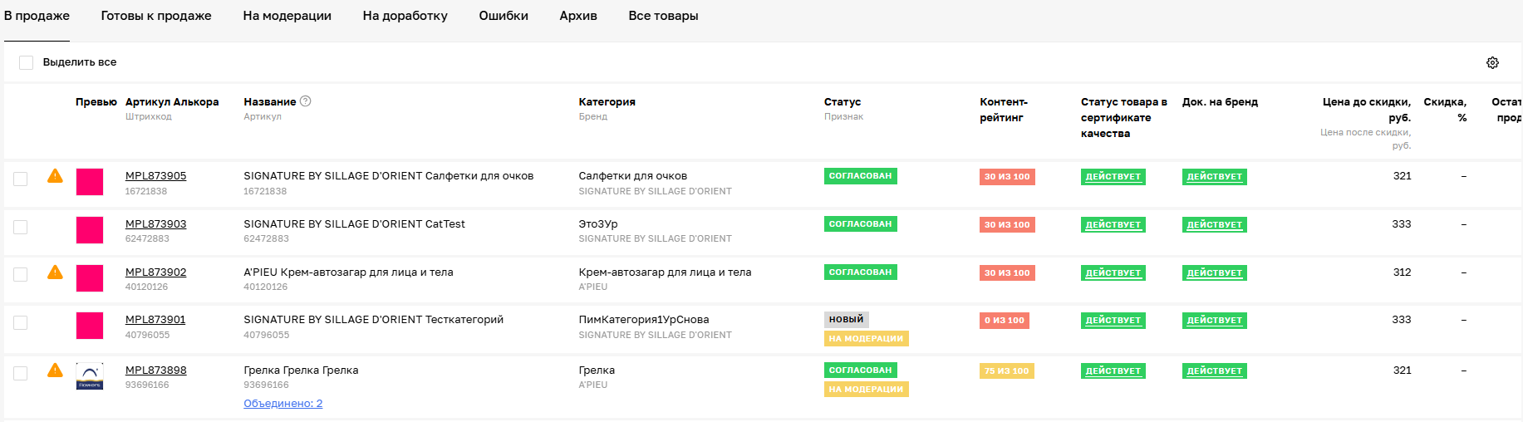Go to the На модерации tab
1523x422 pixels.
287,16
